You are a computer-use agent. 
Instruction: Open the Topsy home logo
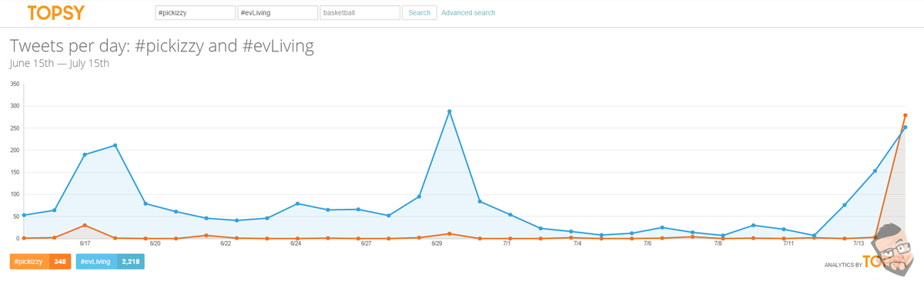click(55, 13)
